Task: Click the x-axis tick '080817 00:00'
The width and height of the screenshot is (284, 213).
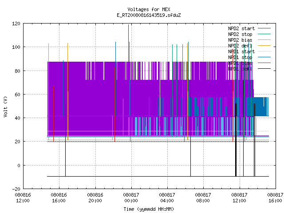Action: (x=131, y=198)
